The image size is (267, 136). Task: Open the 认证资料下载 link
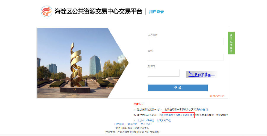pos(163,120)
